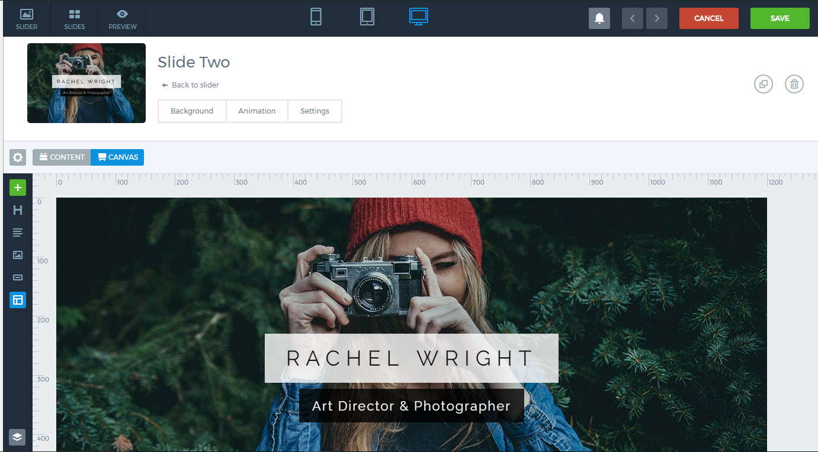Image resolution: width=818 pixels, height=452 pixels.
Task: Click the green add layer plus icon
Action: (18, 188)
